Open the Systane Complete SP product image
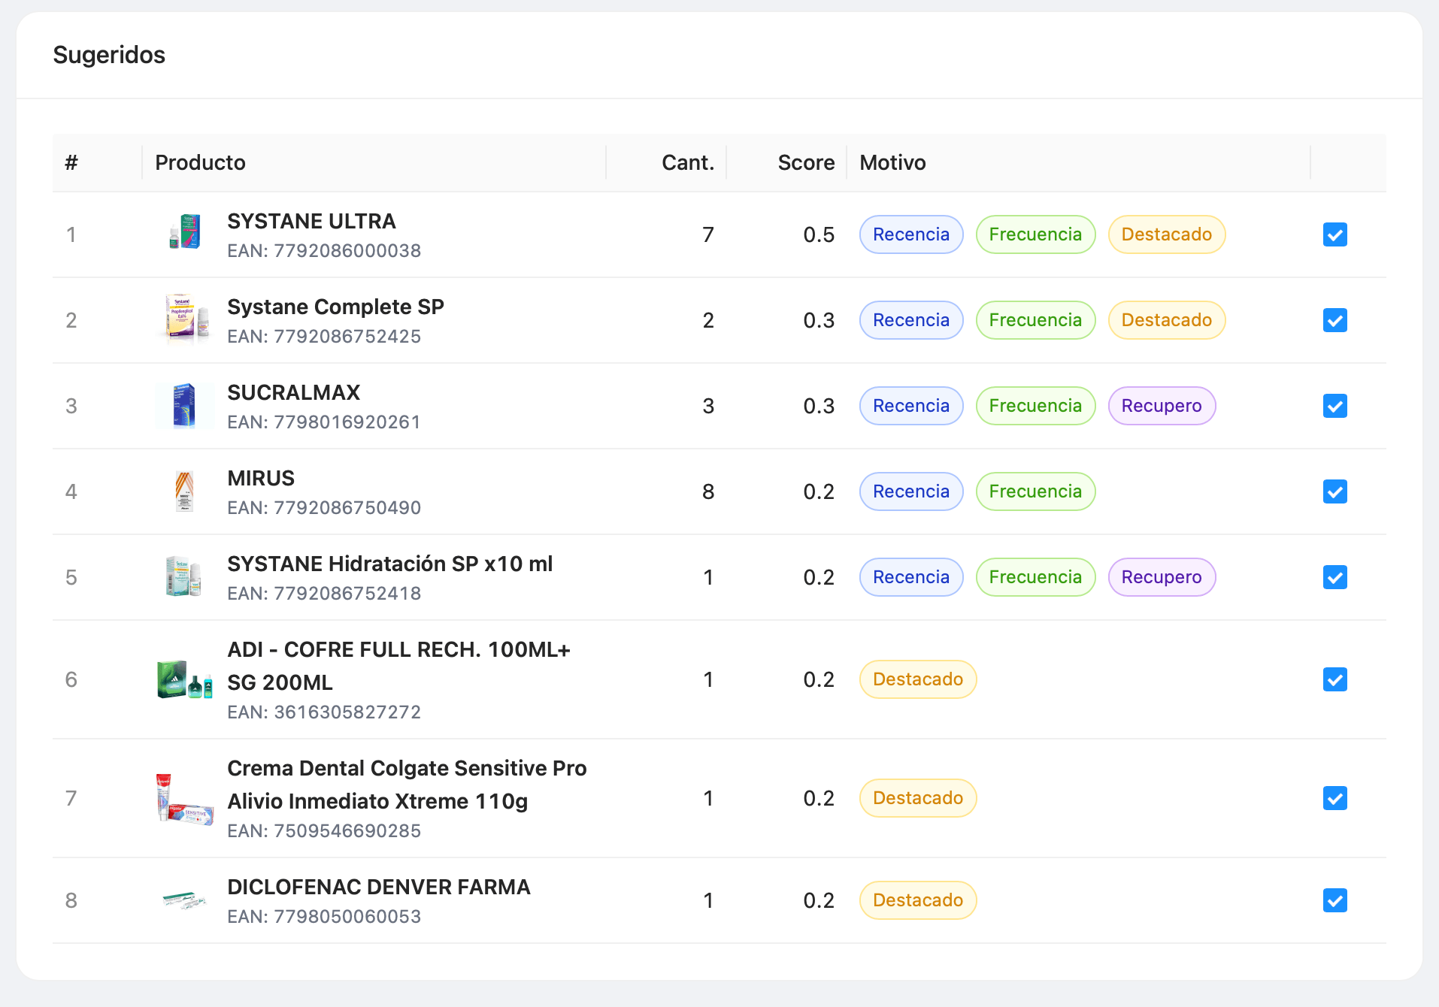 tap(185, 320)
